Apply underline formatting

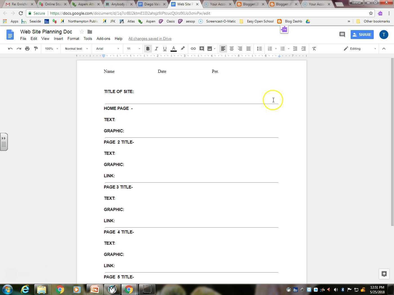[x=165, y=48]
